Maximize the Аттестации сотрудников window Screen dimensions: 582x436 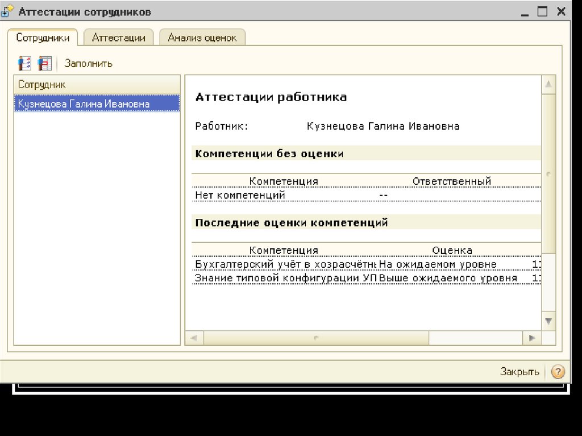(542, 11)
